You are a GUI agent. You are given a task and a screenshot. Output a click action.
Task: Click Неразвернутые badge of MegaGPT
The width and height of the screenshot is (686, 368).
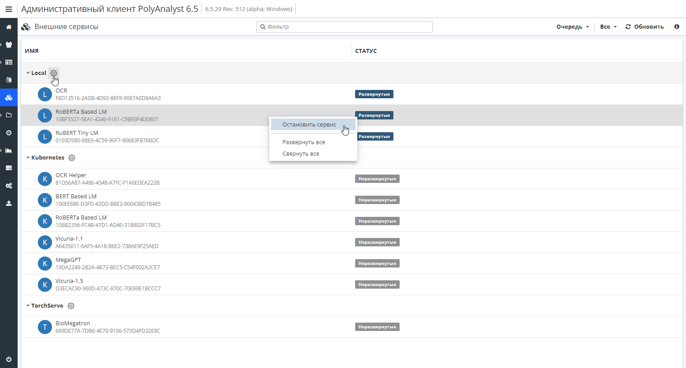click(377, 264)
